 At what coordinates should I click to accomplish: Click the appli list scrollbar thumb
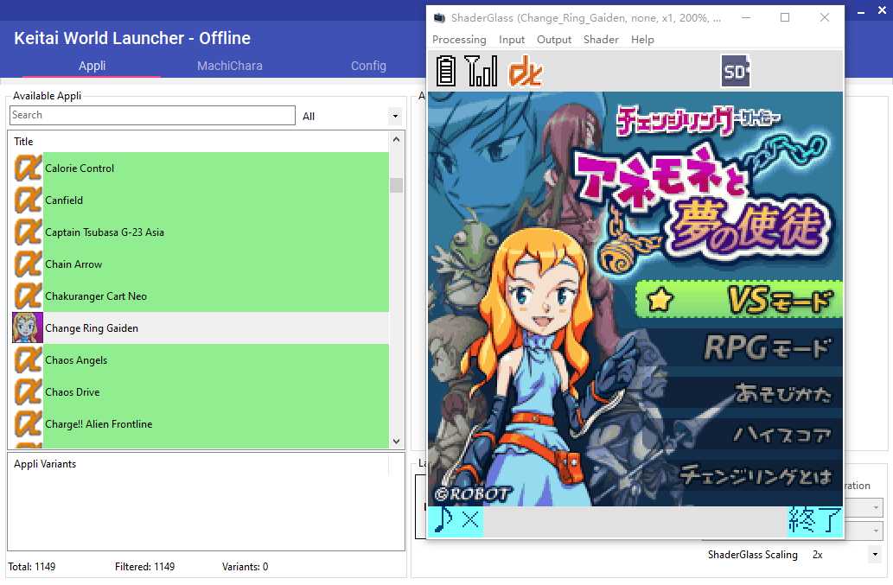[x=397, y=185]
